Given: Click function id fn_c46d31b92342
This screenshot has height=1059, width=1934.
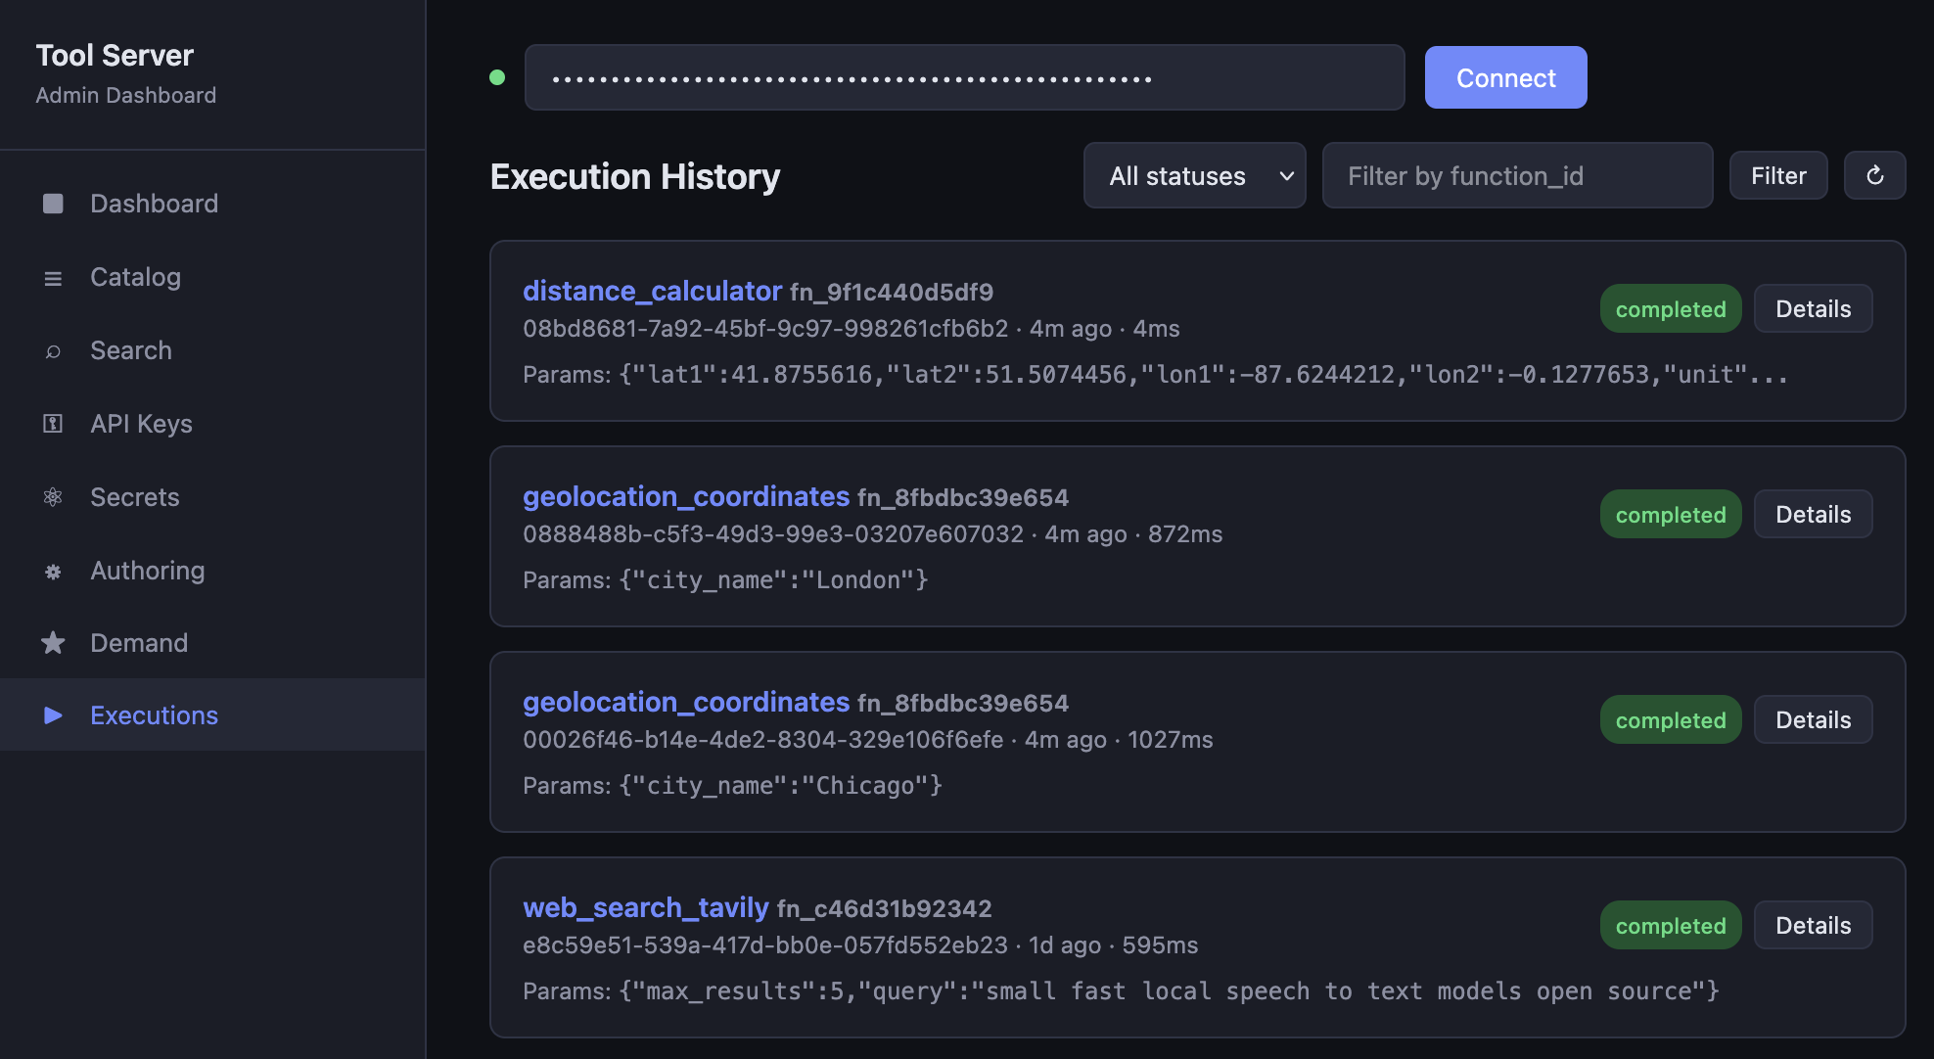Looking at the screenshot, I should click(x=884, y=908).
